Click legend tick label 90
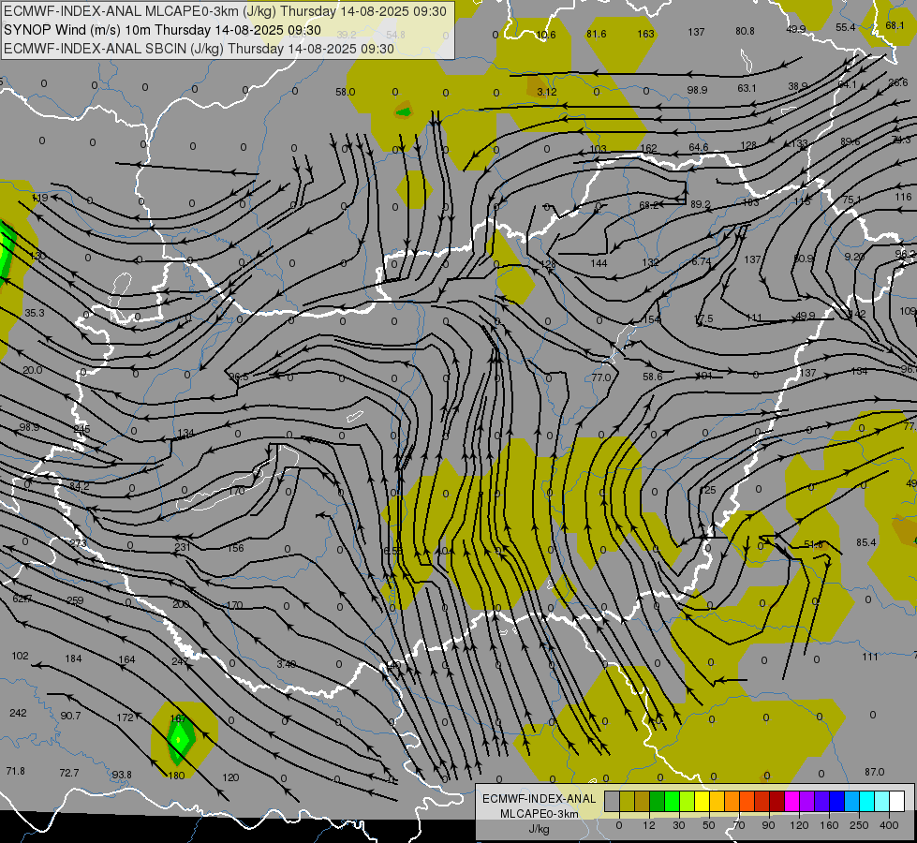 [768, 825]
